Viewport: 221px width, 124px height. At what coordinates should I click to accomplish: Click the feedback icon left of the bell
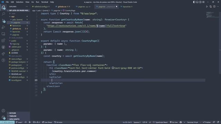(214, 122)
